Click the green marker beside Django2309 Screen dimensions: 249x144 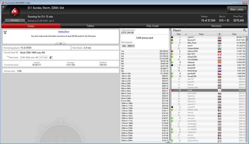(x=172, y=57)
